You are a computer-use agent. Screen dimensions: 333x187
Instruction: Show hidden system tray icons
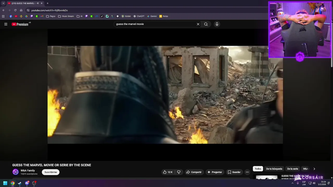(292, 183)
